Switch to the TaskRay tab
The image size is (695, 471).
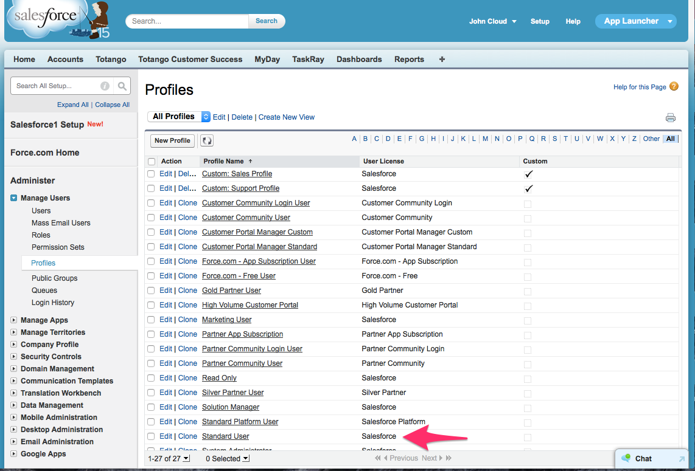[x=308, y=60]
